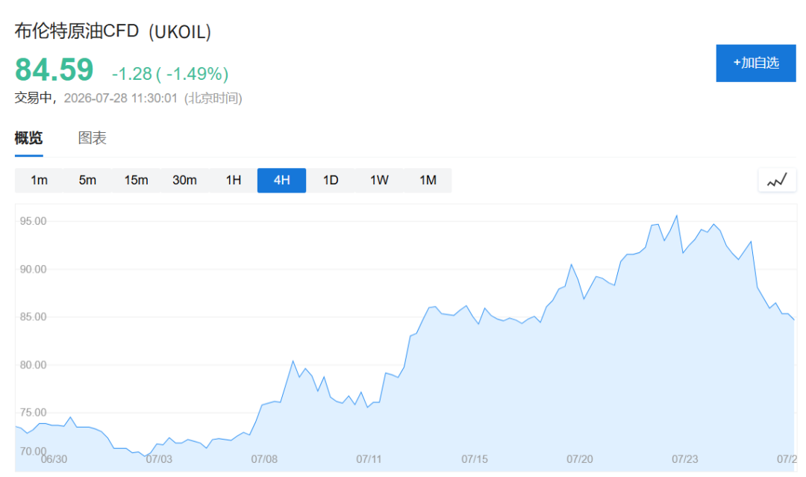Click the timestamp 2026-07-28 11:30:01
Viewport: 806px width, 477px height.
coord(120,99)
